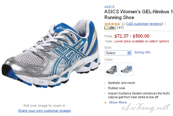Click Lower price available on select options text
The width and height of the screenshot is (173, 116).
(142, 41)
